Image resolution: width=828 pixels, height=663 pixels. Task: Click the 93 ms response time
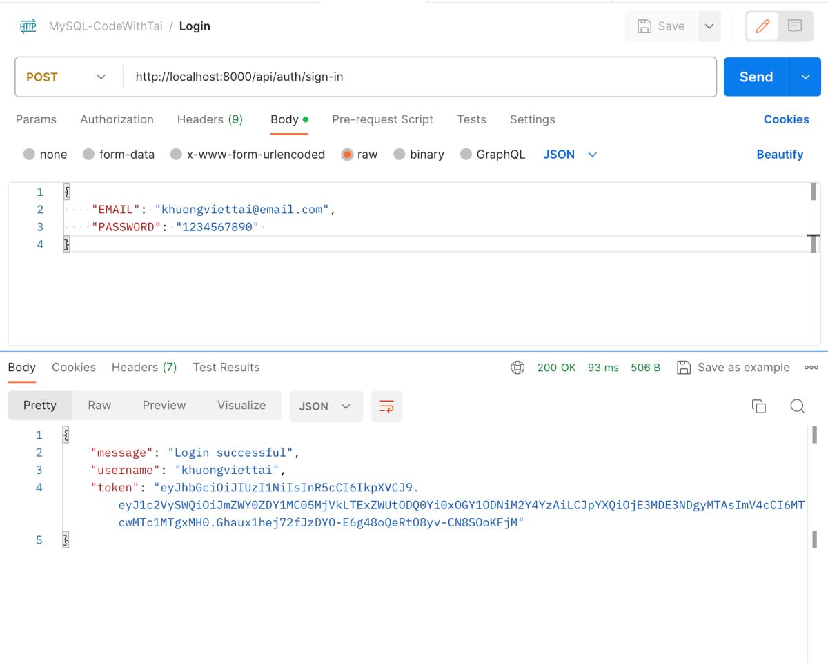(x=603, y=368)
